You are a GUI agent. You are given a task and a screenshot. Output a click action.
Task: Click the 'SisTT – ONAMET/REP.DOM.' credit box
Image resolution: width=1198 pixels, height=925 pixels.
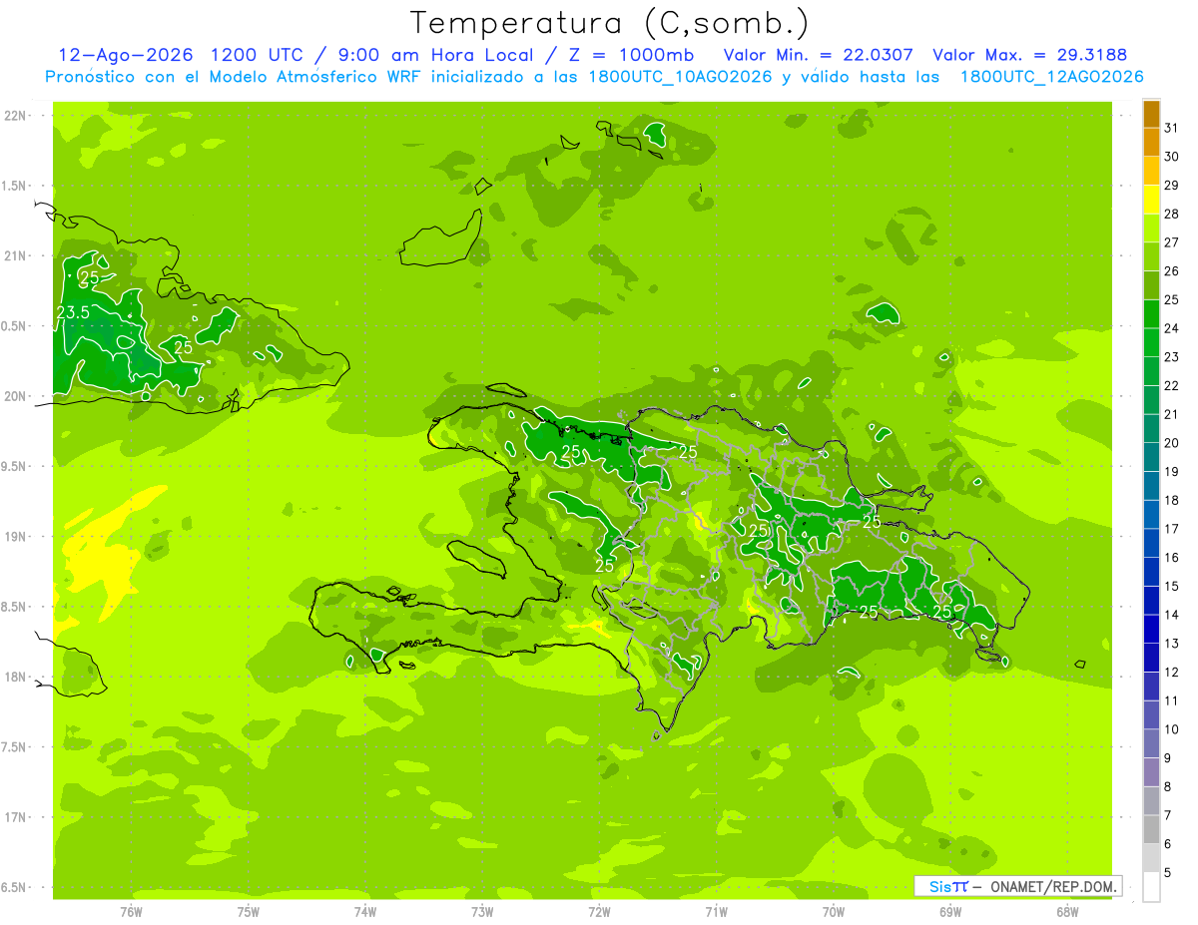(1018, 886)
